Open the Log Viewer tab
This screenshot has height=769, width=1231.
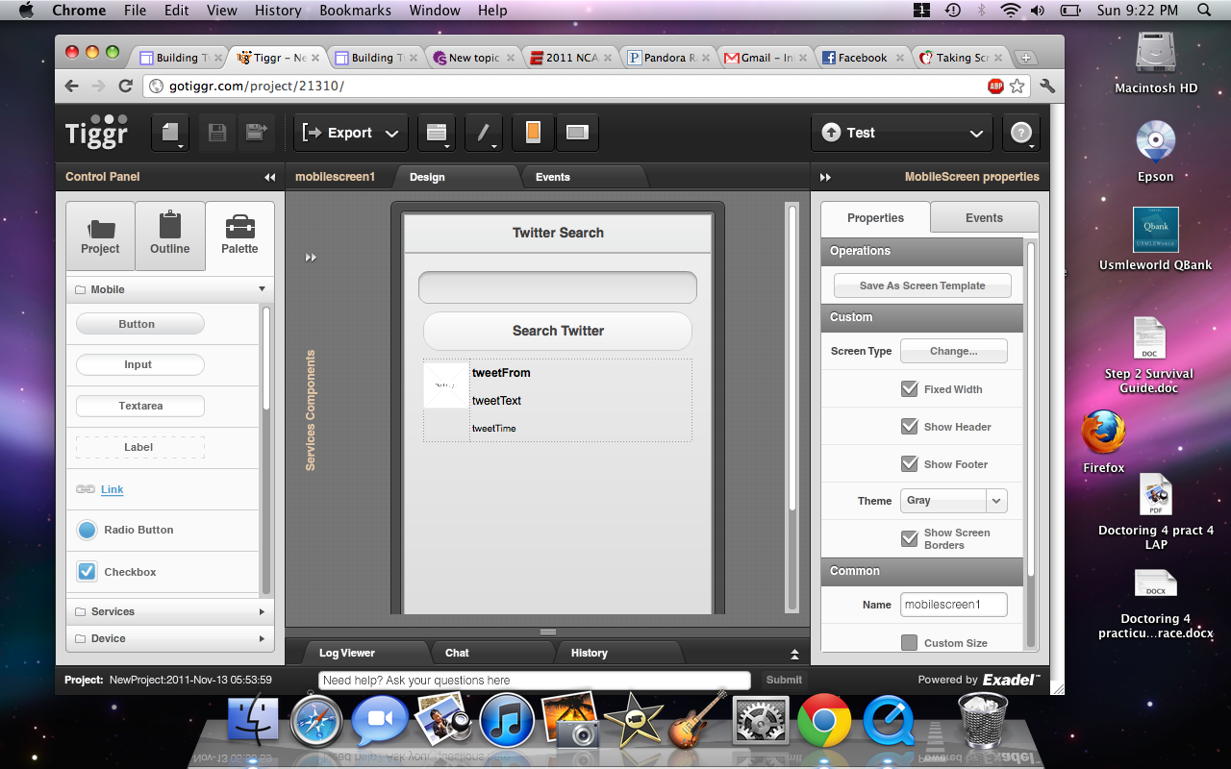coord(347,653)
